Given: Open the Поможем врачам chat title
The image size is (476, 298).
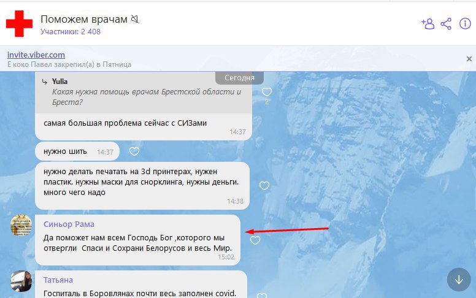Looking at the screenshot, I should tap(84, 19).
